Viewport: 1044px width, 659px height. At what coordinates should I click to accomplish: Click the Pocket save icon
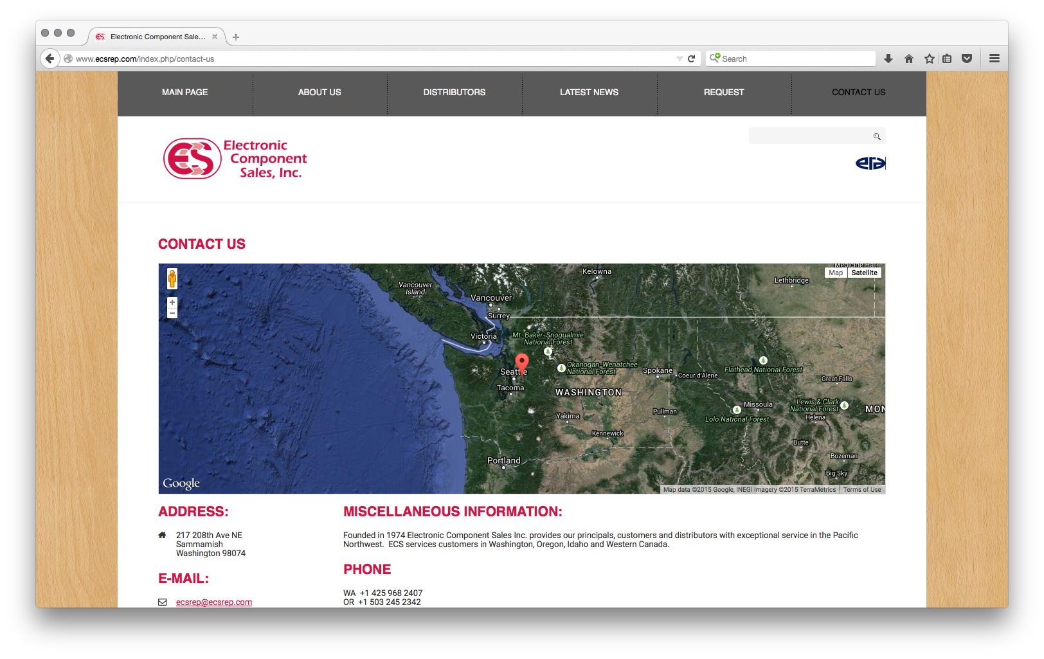[x=967, y=59]
